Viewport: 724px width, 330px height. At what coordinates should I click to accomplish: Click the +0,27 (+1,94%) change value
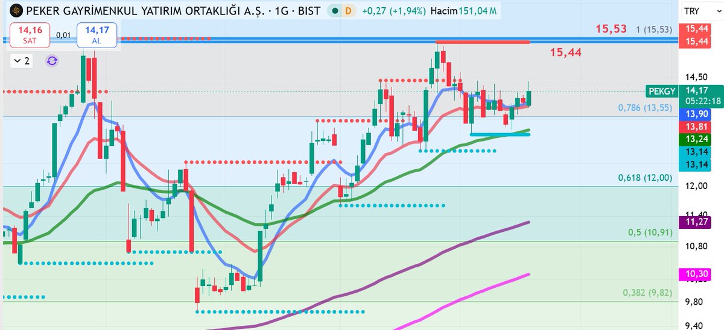pyautogui.click(x=395, y=11)
